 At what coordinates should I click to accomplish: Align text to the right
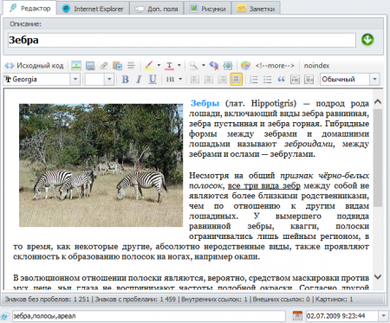tap(223, 79)
